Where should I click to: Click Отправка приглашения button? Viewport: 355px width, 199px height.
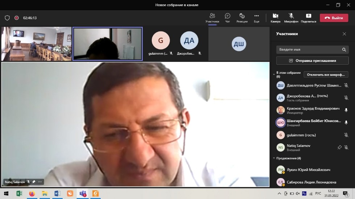[312, 60]
